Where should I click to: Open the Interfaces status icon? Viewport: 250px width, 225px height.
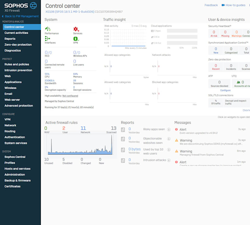coord(47,38)
